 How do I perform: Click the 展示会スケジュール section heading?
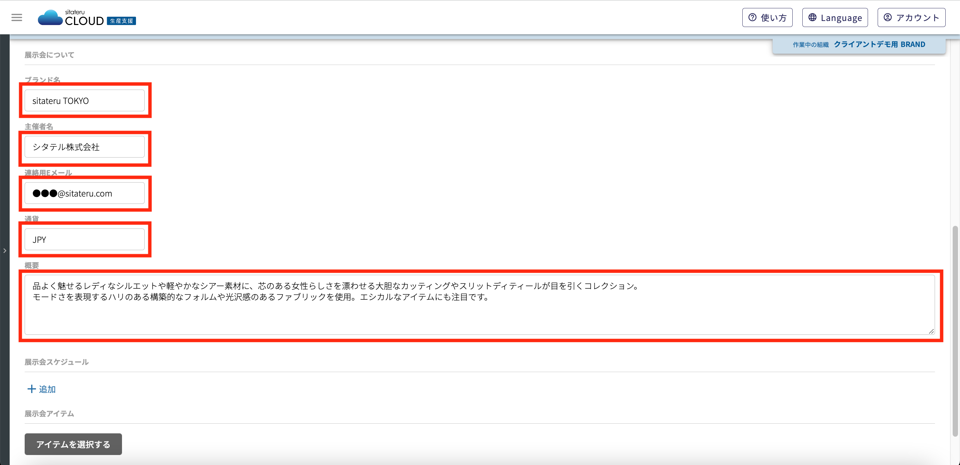pyautogui.click(x=57, y=362)
